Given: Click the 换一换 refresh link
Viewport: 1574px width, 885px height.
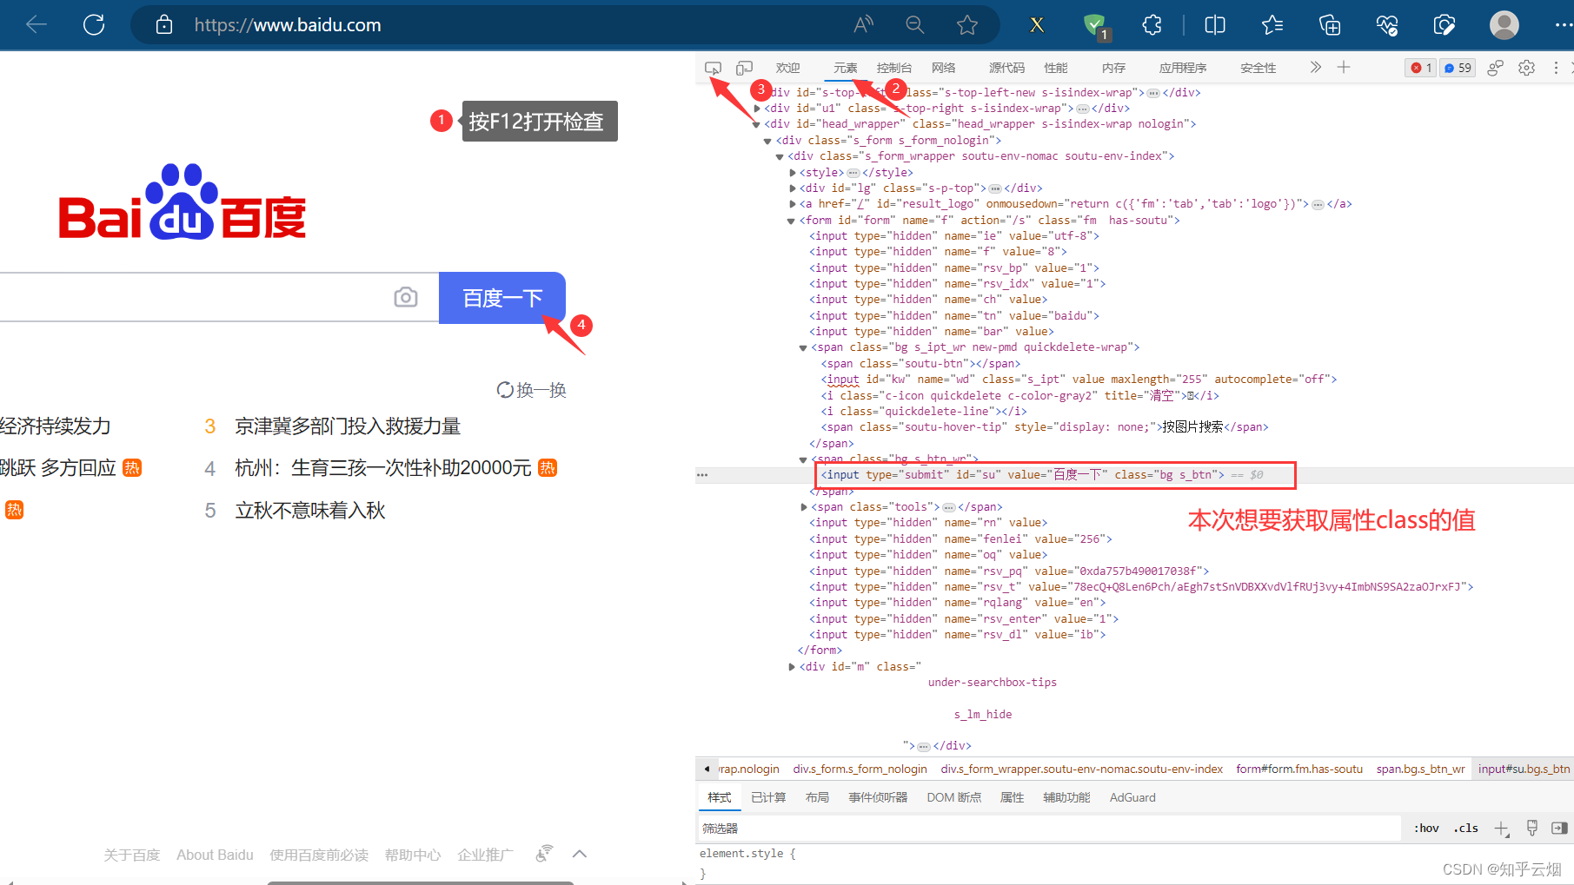Looking at the screenshot, I should pyautogui.click(x=531, y=390).
